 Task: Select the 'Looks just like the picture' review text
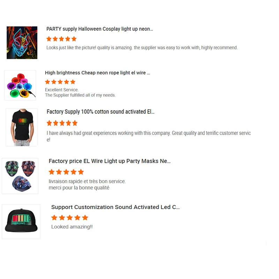[142, 48]
